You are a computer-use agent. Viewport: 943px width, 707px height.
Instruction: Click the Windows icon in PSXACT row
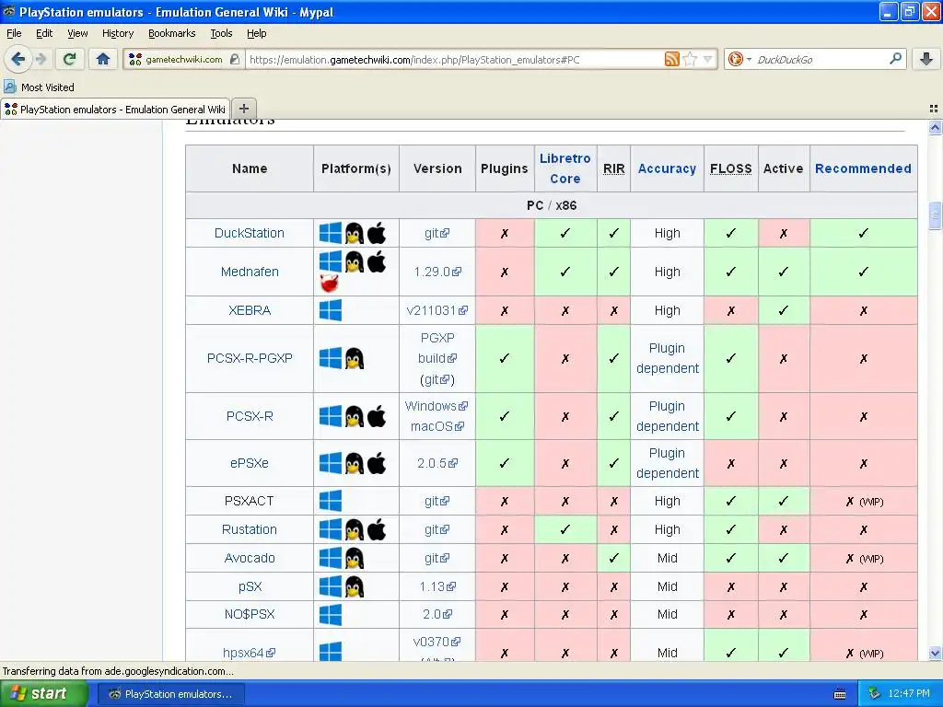331,501
